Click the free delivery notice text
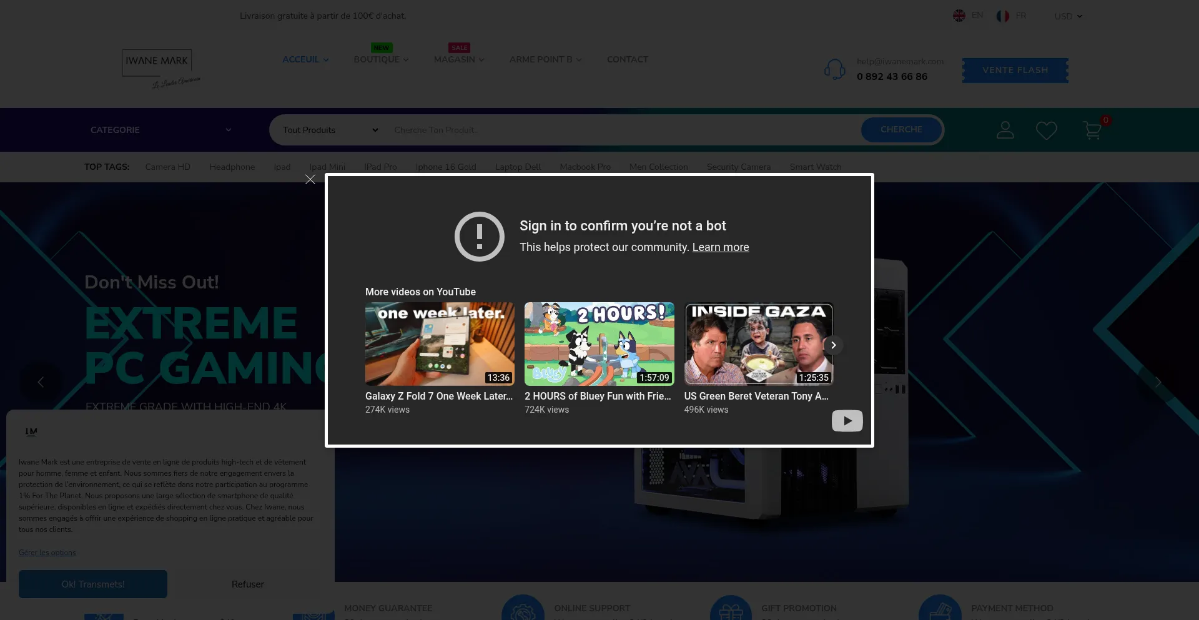Image resolution: width=1199 pixels, height=620 pixels. [x=323, y=16]
